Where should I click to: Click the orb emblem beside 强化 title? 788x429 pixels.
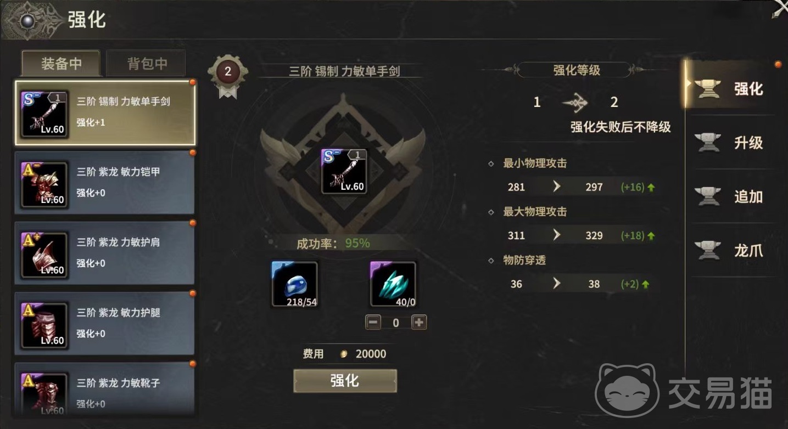coord(26,21)
